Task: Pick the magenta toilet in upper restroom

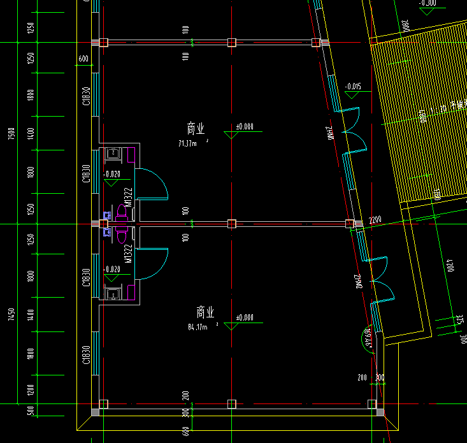Action: [x=122, y=214]
